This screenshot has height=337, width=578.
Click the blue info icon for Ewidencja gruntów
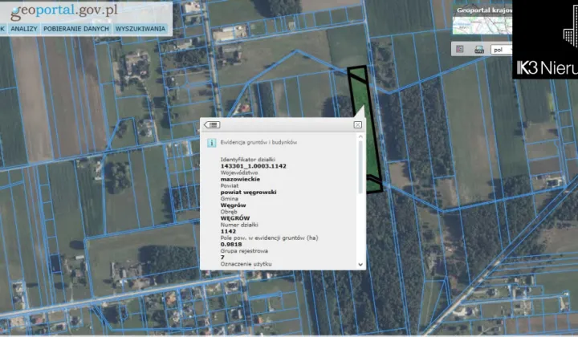click(x=212, y=143)
